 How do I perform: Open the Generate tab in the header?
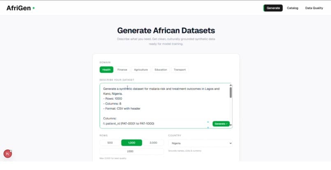(x=273, y=8)
